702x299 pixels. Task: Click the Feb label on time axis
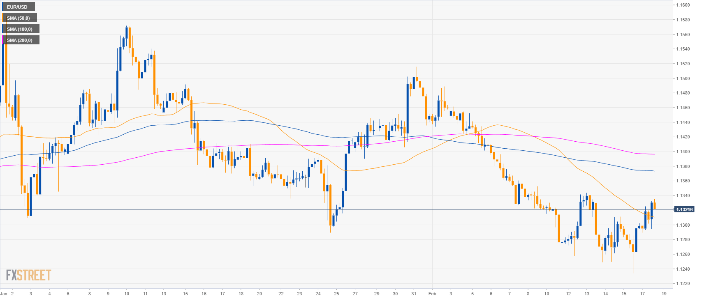(432, 294)
